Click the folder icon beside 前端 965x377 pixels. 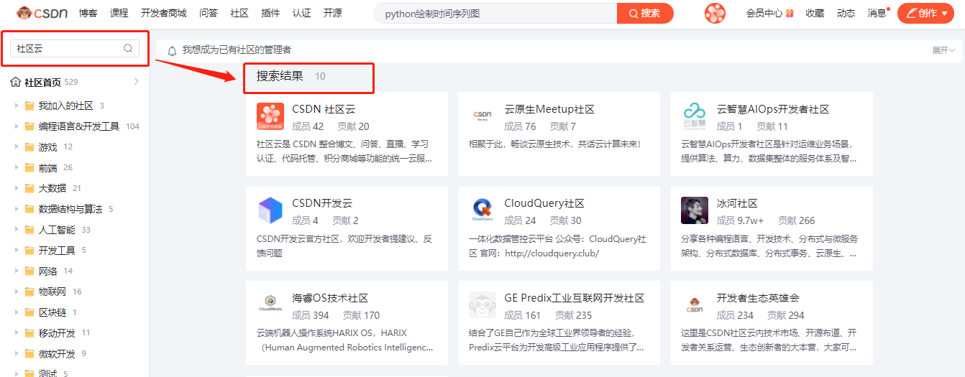pos(29,168)
